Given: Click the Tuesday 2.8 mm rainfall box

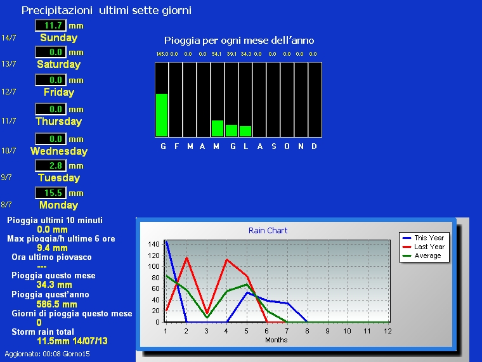Looking at the screenshot, I should pos(51,165).
